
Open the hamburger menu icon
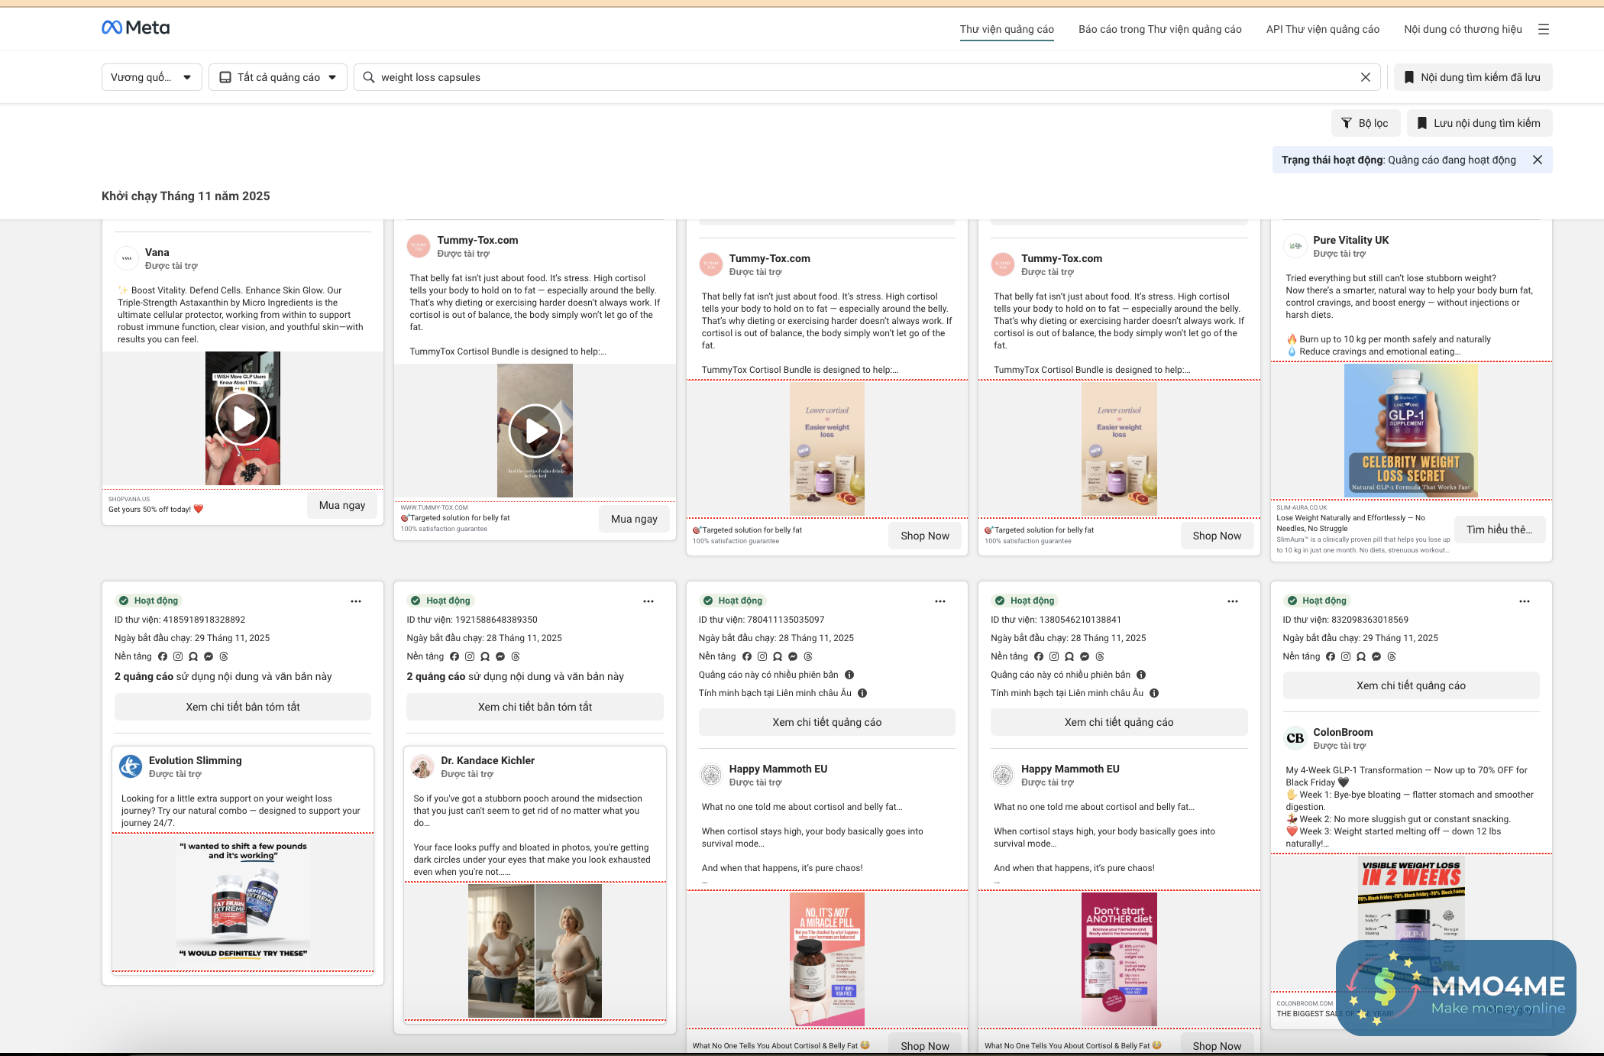point(1544,29)
